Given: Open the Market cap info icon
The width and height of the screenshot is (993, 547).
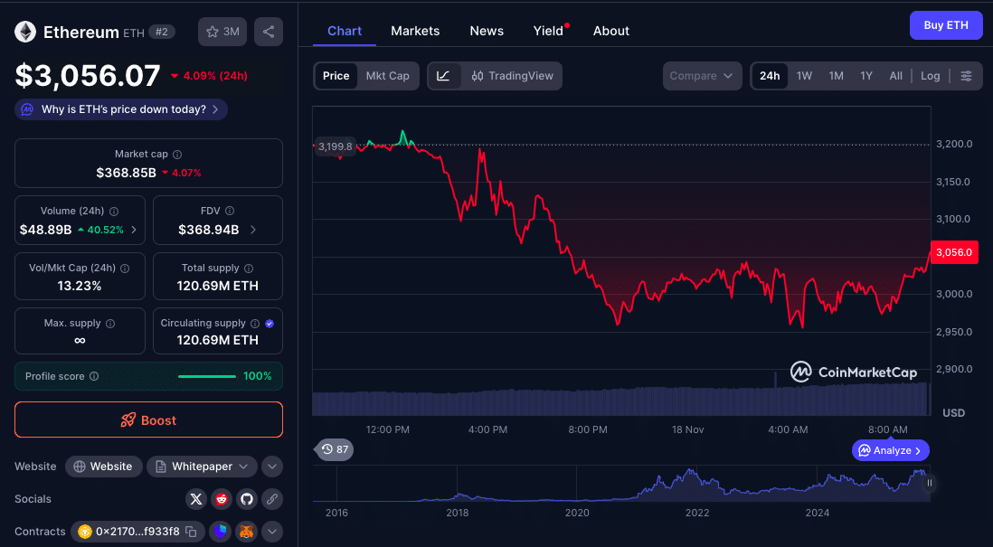Looking at the screenshot, I should (177, 155).
